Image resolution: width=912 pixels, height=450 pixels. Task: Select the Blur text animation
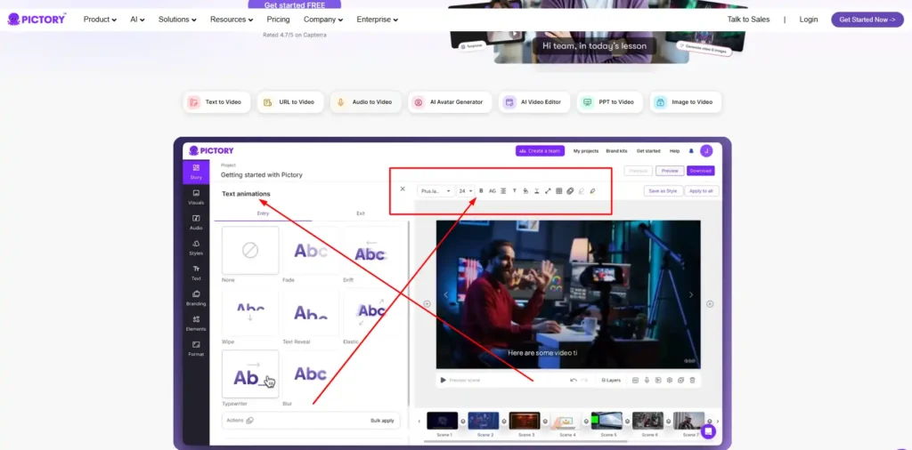coord(311,374)
